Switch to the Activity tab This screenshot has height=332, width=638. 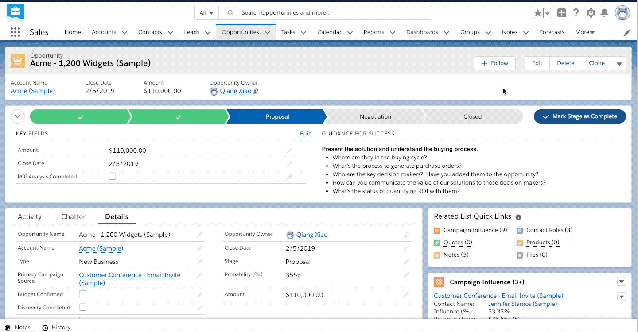[x=30, y=217]
